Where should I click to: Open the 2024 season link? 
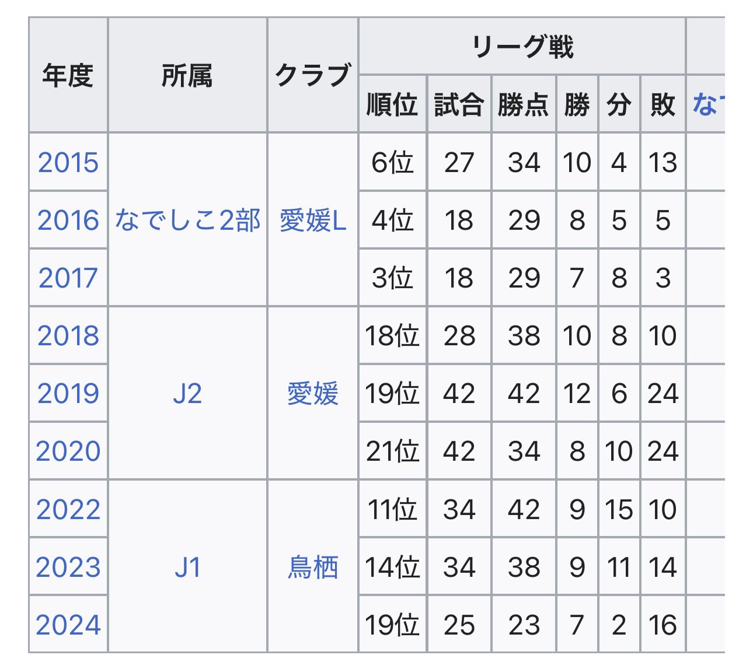(68, 625)
